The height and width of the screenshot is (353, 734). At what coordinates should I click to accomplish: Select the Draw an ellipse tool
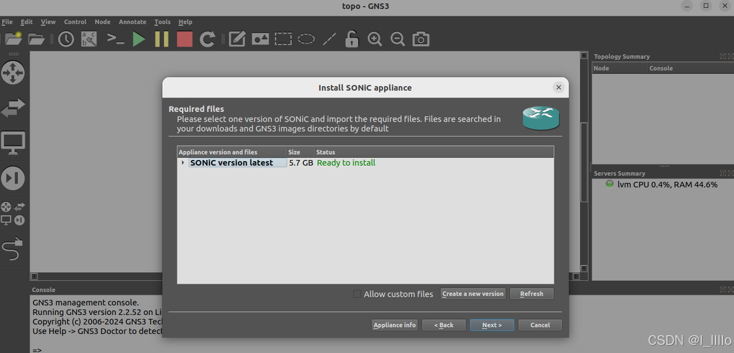click(x=306, y=39)
